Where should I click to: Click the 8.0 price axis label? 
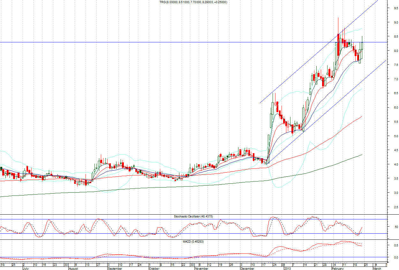coord(395,51)
